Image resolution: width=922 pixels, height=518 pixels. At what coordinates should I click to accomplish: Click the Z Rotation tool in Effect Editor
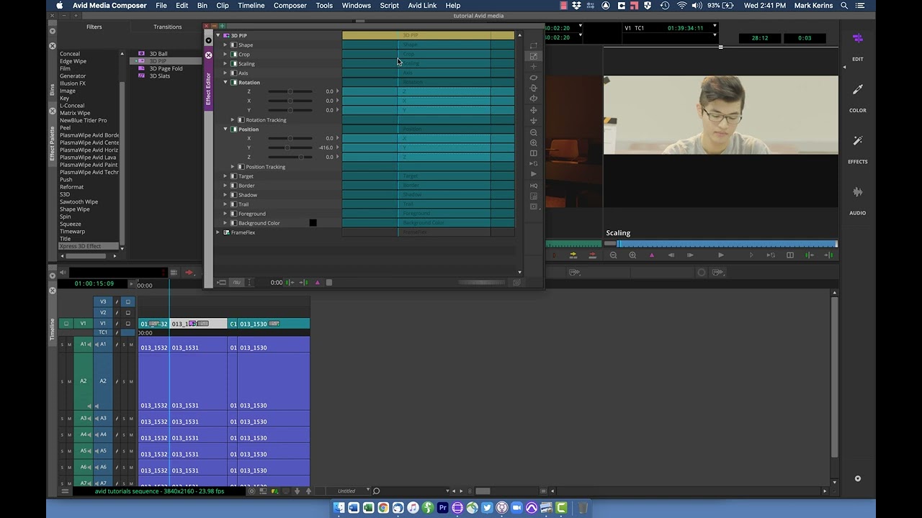point(534,78)
